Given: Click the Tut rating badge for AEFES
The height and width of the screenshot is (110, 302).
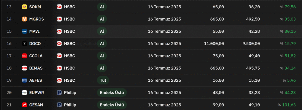Looking at the screenshot, I should point(103,80).
